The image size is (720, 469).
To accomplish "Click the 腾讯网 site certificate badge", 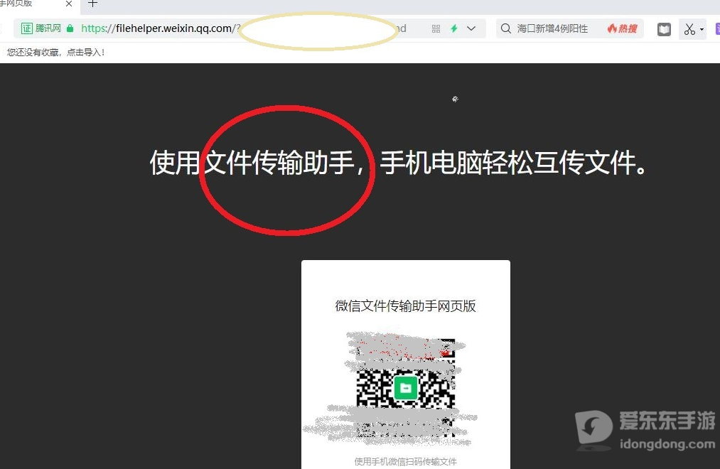I will 41,28.
